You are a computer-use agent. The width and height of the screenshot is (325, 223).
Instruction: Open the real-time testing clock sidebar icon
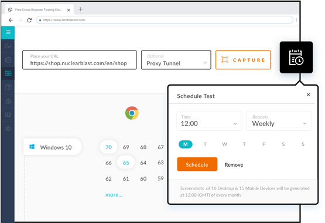coord(8,60)
